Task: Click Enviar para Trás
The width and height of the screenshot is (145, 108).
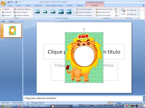Action: tap(103, 12)
